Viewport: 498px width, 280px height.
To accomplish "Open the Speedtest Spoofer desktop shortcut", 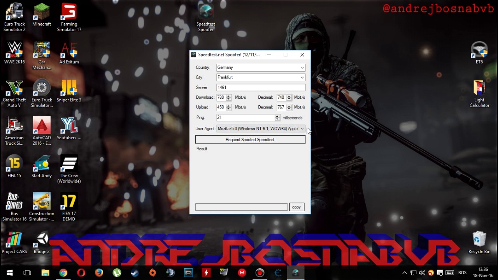I will (206, 18).
